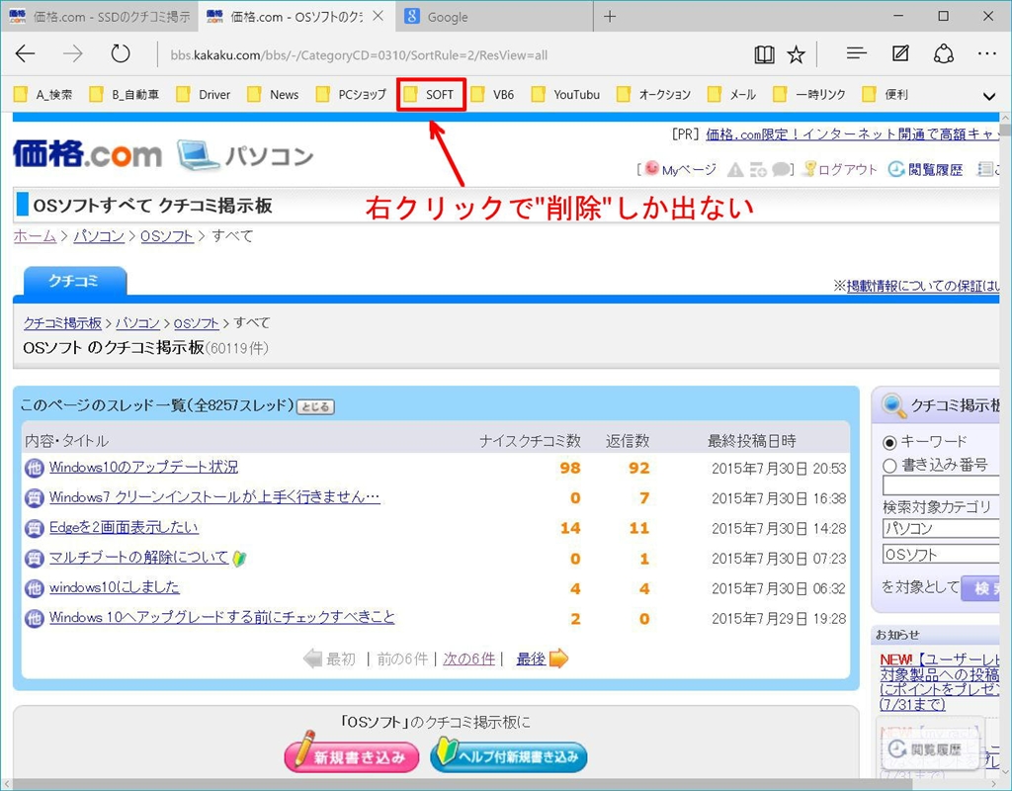
Task: Select the キーワード radio button
Action: click(x=889, y=442)
